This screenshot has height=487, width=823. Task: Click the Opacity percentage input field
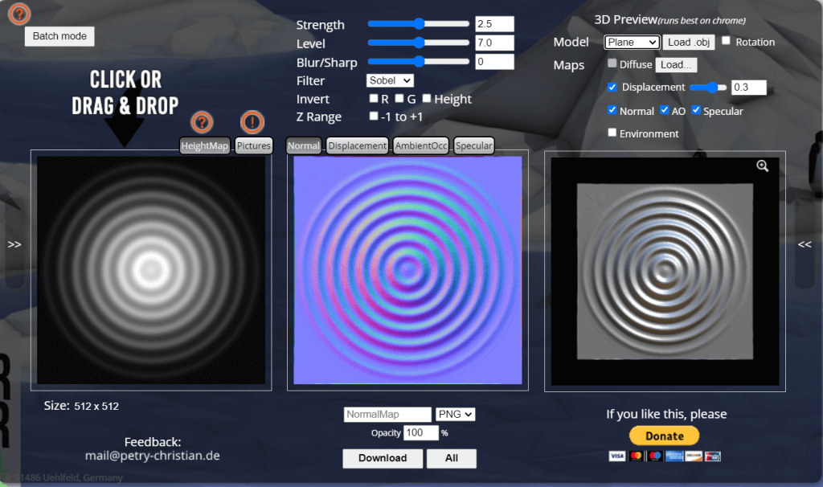[x=421, y=433]
